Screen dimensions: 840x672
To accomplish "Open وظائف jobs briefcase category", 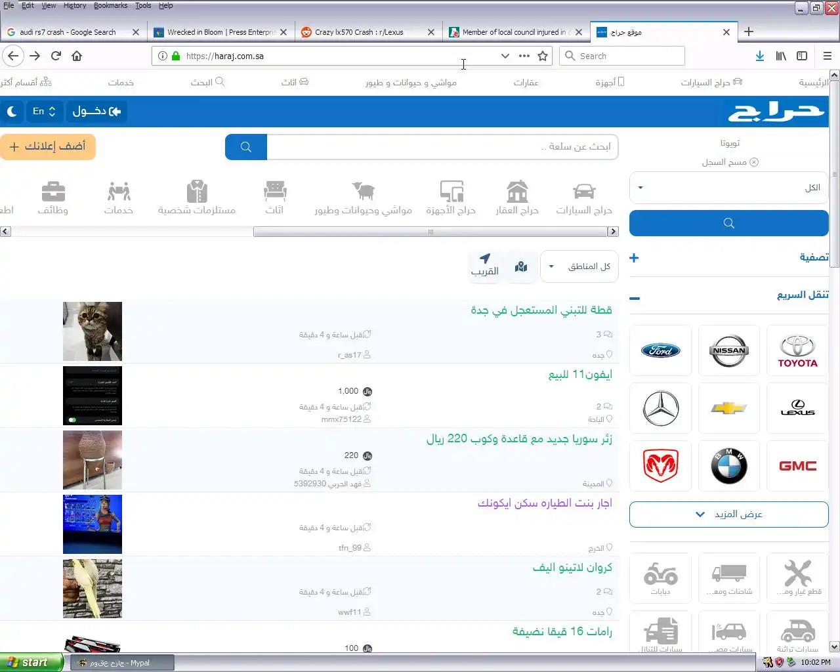I will [x=53, y=198].
